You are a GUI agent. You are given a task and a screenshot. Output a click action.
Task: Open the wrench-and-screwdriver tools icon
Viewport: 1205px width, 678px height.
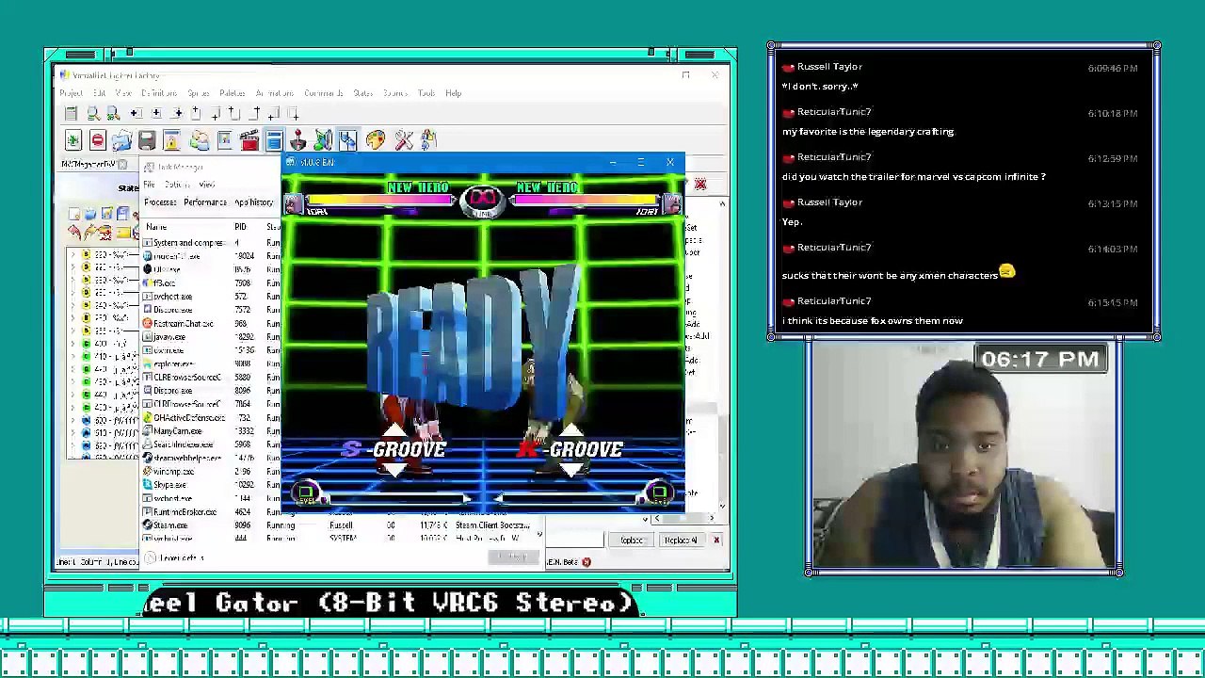click(404, 140)
